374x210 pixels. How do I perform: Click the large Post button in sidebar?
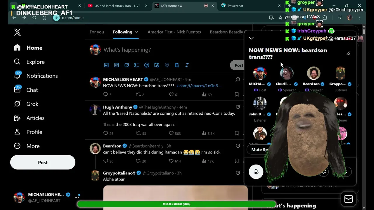click(43, 162)
